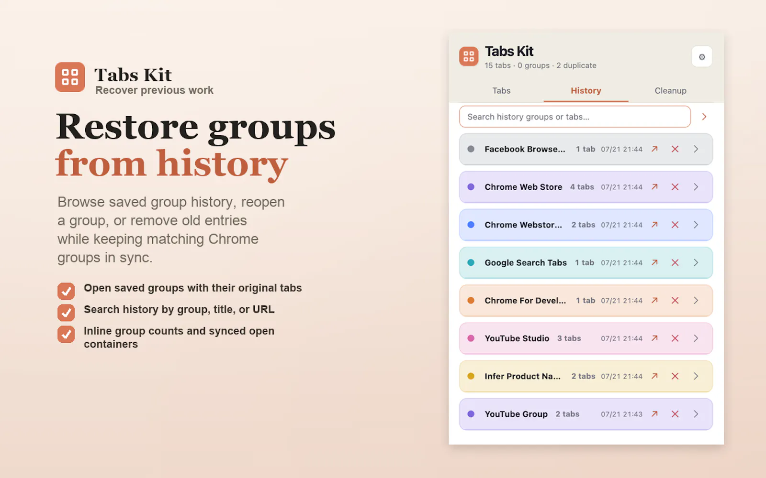Click the '4 tabs' count label
The height and width of the screenshot is (478, 766).
tap(582, 187)
